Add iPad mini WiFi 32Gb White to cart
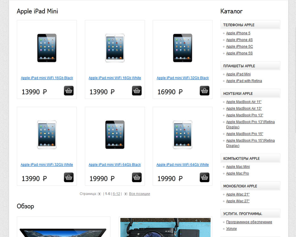Viewport: 296px width, 237px height. pos(69,177)
